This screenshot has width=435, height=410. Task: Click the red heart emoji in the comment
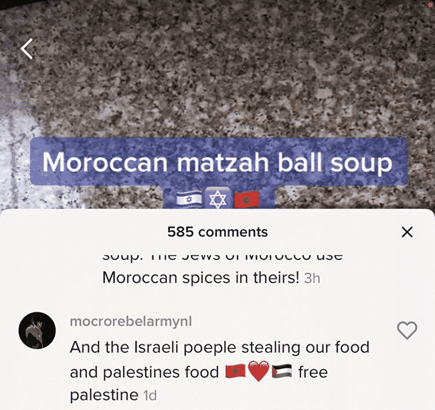click(258, 371)
